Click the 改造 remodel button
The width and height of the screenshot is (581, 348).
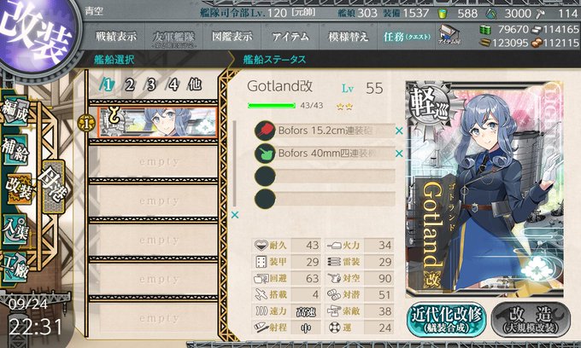(x=531, y=320)
